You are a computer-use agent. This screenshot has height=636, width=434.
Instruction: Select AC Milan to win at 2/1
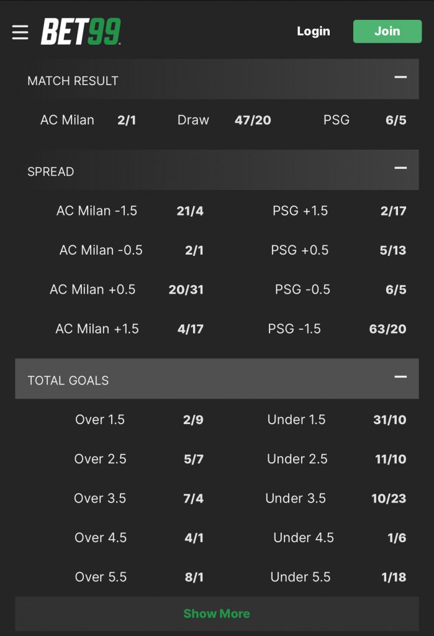pos(88,120)
